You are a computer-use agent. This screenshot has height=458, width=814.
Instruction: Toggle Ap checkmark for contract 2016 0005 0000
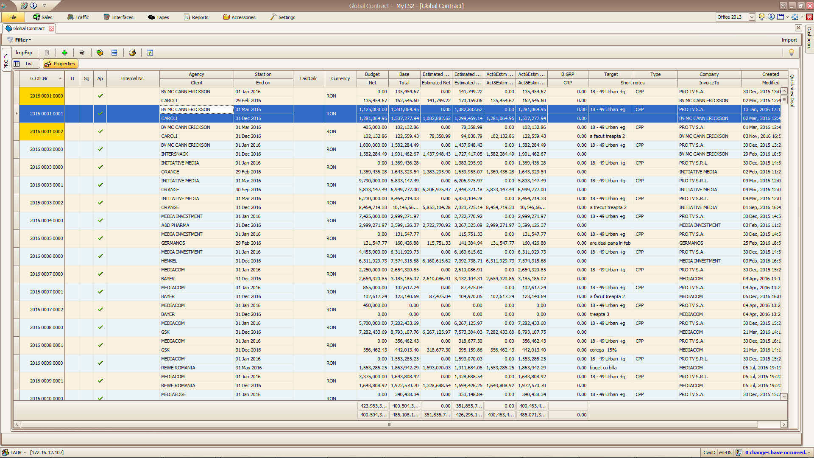pyautogui.click(x=100, y=238)
